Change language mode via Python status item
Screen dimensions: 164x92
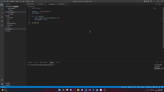pos(143,87)
